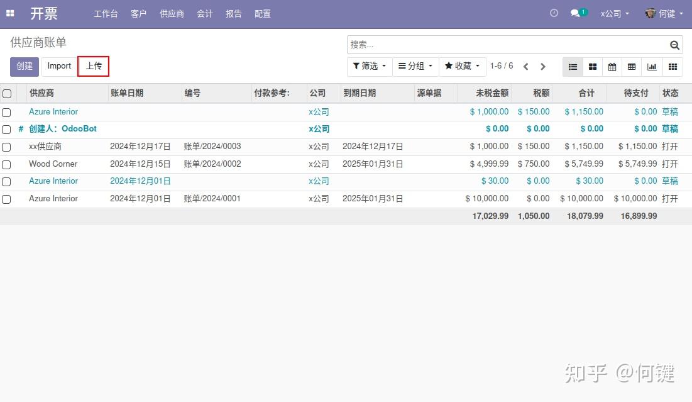
Task: Open the Azure Interior vendor link
Action: point(53,111)
